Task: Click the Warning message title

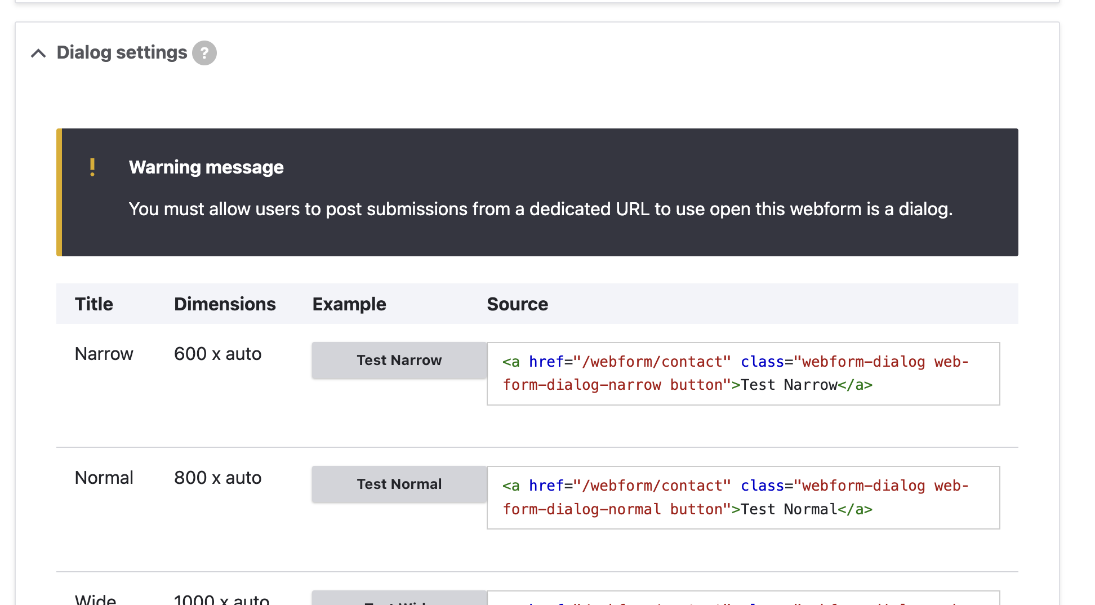Action: tap(206, 167)
